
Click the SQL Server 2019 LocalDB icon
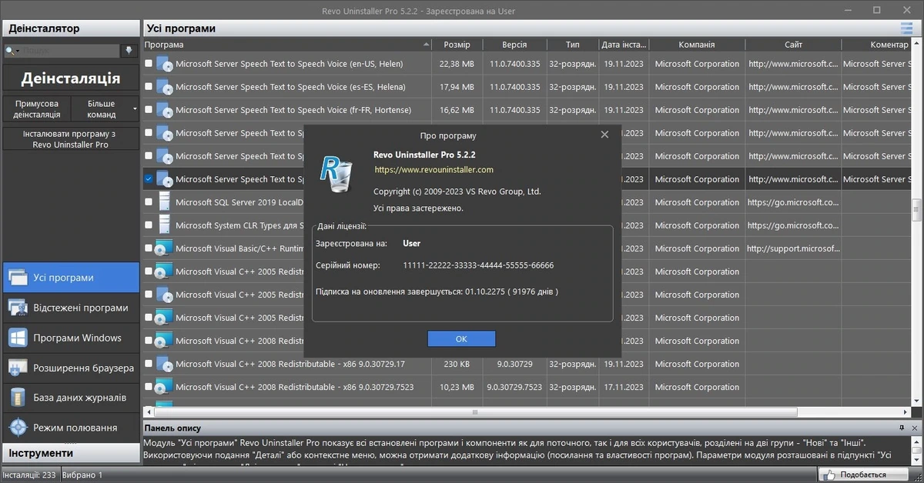coord(164,202)
